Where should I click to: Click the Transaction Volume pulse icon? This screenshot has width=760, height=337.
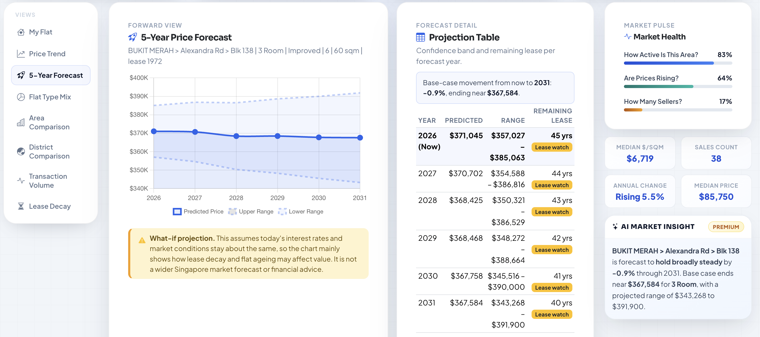pyautogui.click(x=21, y=181)
